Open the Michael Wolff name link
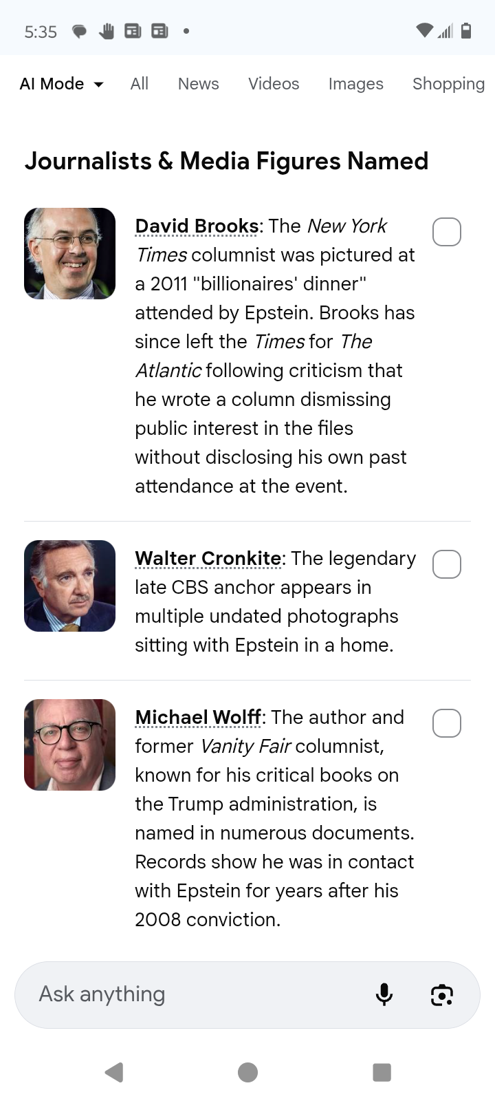This screenshot has width=495, height=1101. pyautogui.click(x=198, y=717)
